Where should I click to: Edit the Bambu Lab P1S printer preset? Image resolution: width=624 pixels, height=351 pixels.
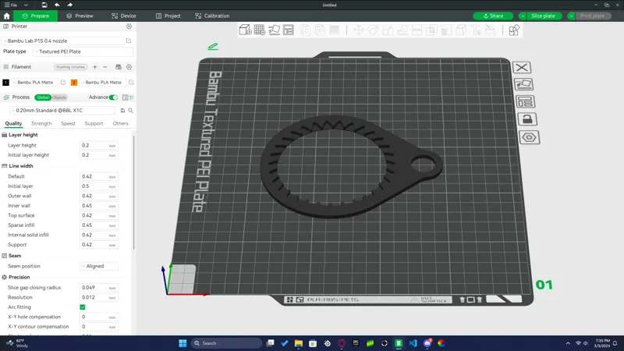pos(129,41)
